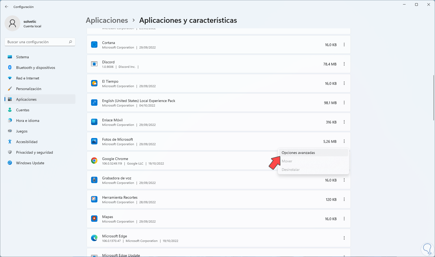Click the Fotos de Microsoft icon

94,141
